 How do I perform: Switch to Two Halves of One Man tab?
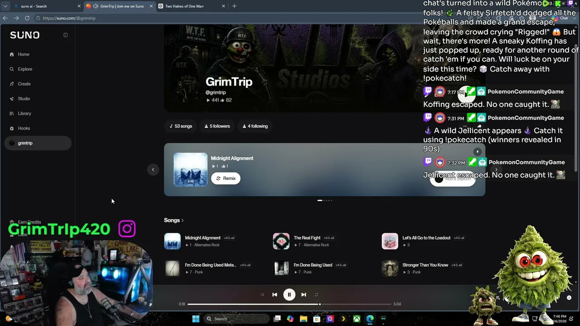190,6
